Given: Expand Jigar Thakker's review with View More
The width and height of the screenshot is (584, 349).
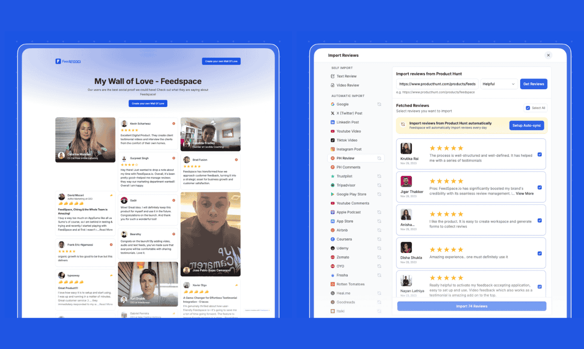Looking at the screenshot, I should tap(525, 194).
